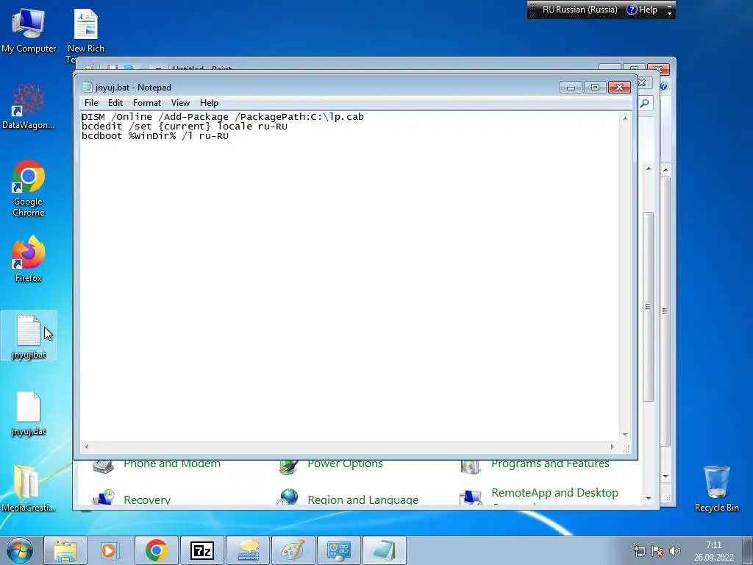Click the Control Panel search magnifier icon
Screen dimensions: 753x565
coord(645,103)
